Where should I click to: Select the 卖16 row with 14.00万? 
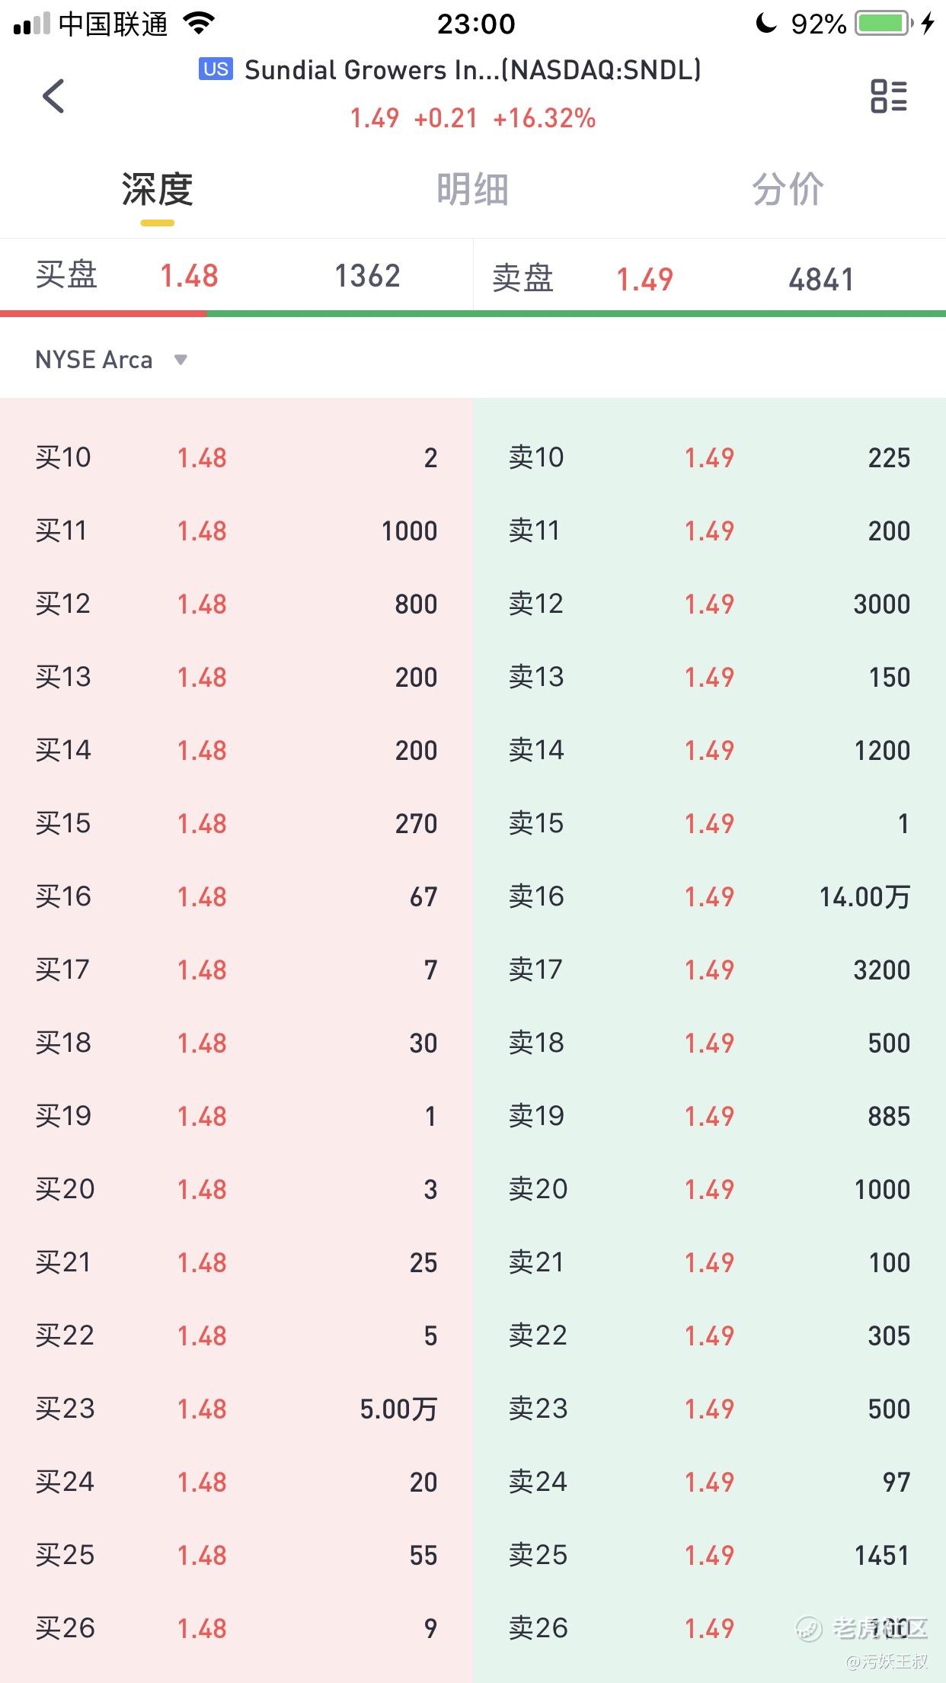(708, 896)
